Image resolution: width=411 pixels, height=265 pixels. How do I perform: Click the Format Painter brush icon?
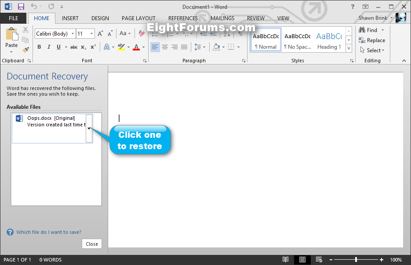click(x=25, y=50)
